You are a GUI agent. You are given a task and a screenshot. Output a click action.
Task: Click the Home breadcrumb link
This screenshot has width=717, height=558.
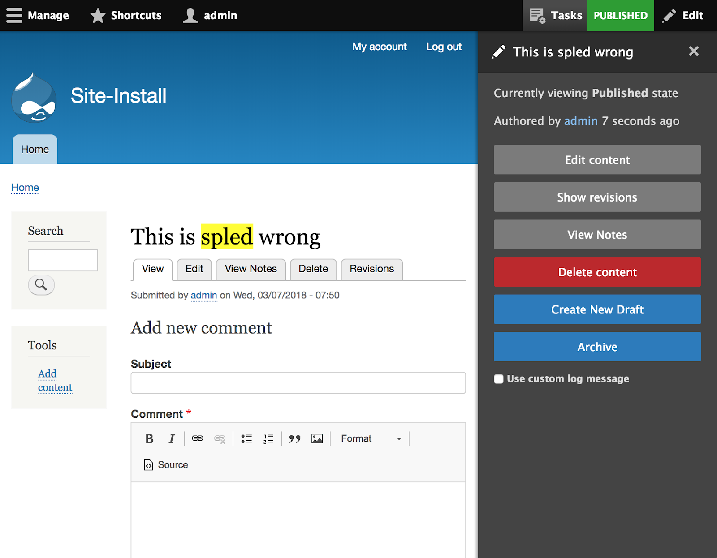25,187
